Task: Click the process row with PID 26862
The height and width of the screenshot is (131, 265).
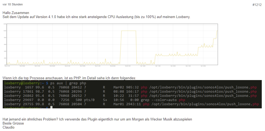Action: click(x=130, y=96)
